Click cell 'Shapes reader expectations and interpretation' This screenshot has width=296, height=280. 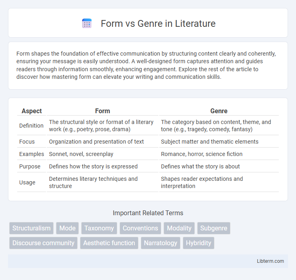(x=219, y=182)
